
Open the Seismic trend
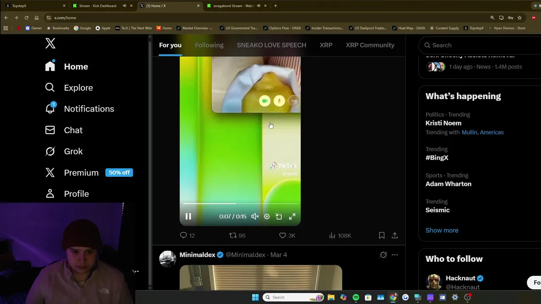coord(437,210)
